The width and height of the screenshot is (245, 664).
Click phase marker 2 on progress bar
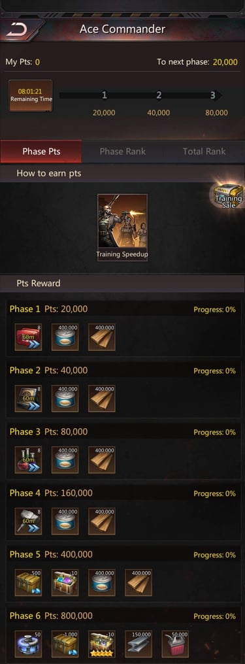tap(159, 95)
